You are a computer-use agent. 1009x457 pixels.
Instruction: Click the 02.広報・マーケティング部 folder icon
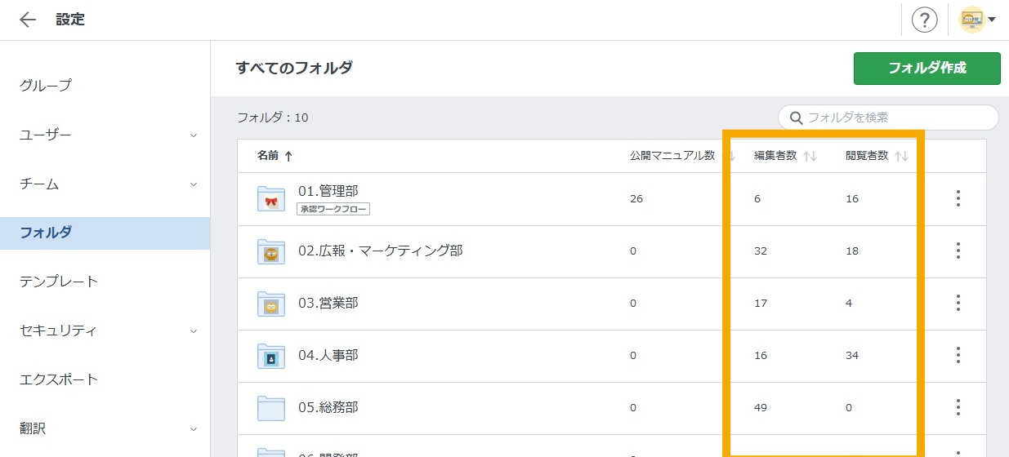pos(271,251)
